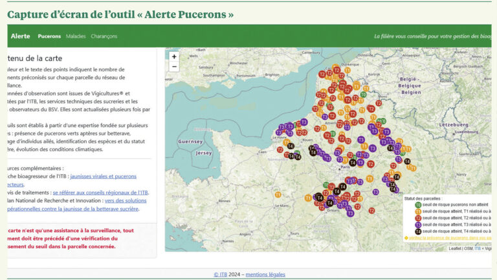
Task: Click the mentions légales footer link
Action: tap(265, 274)
